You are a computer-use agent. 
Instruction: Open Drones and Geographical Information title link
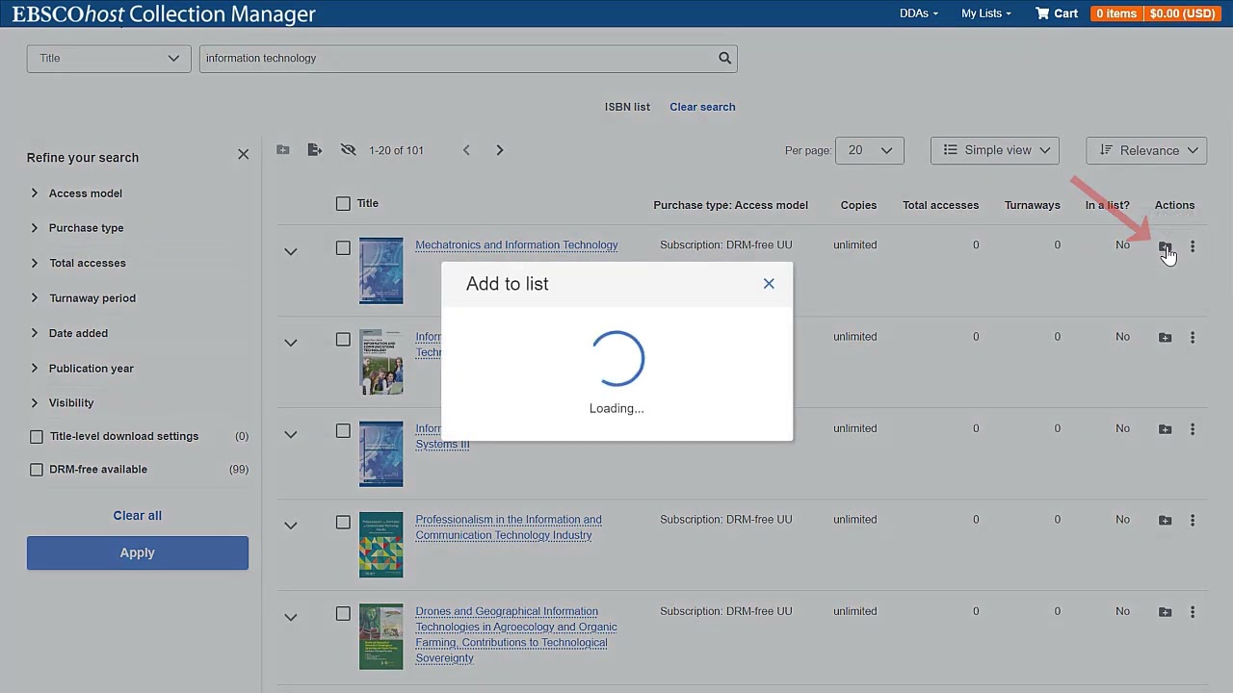[x=516, y=634]
